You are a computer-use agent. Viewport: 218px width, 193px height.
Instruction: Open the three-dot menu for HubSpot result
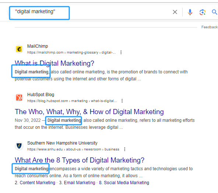pyautogui.click(x=122, y=101)
